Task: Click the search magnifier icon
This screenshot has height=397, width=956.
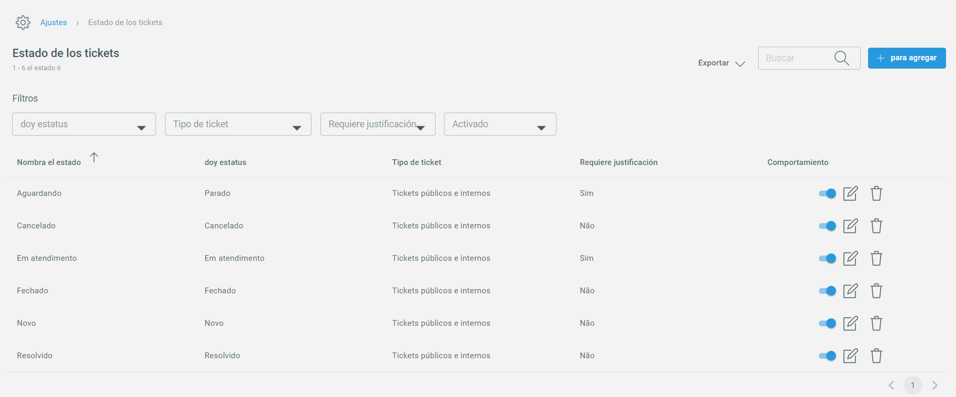Action: click(841, 58)
